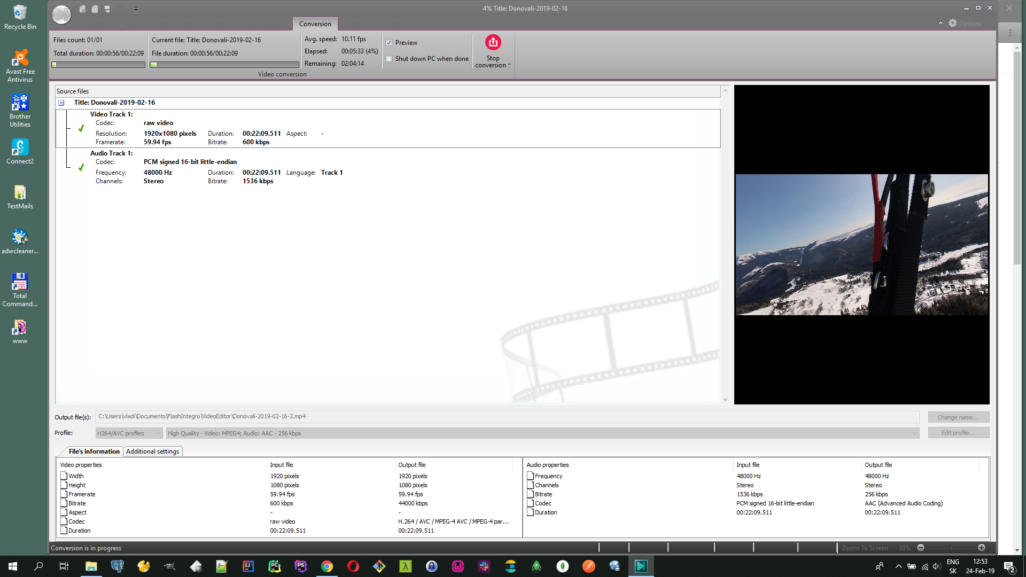1026x577 pixels.
Task: Open the quick access toolbar customize arrow
Action: click(136, 9)
